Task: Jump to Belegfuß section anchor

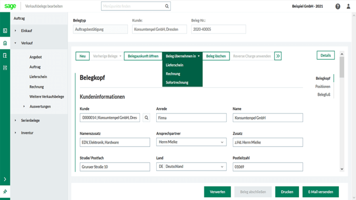Action: [324, 94]
